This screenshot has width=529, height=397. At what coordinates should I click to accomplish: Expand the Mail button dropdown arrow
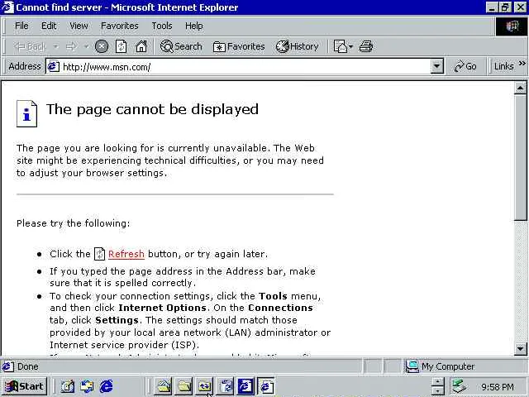[x=350, y=46]
